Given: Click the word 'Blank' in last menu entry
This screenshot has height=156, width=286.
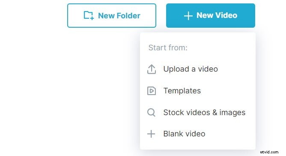Looking at the screenshot, I should 173,134.
